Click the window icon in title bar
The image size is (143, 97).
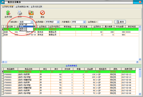point(2,2)
